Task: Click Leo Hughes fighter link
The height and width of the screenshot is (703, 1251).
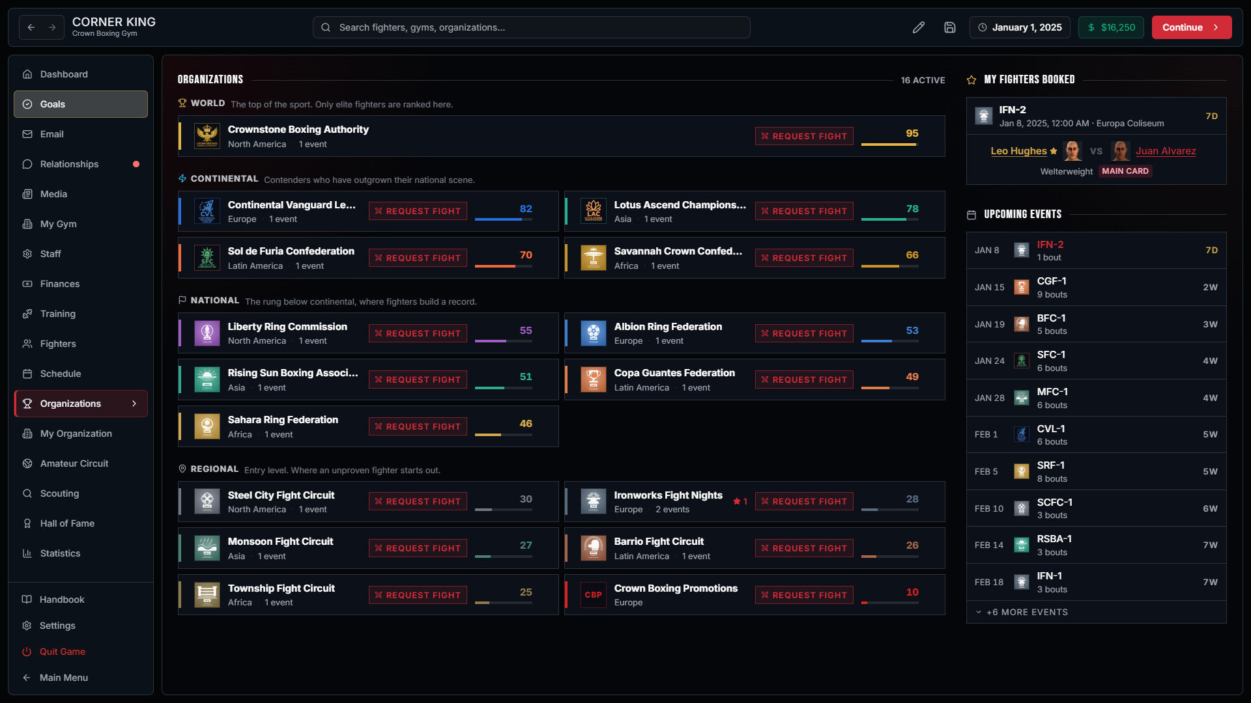Action: click(x=1018, y=151)
